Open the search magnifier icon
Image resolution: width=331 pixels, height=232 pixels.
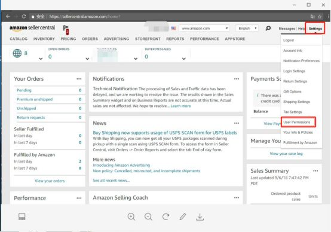tap(268, 28)
